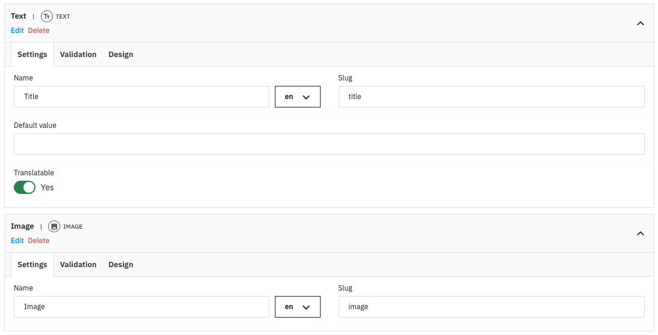This screenshot has height=335, width=658.
Task: Click the Text field type icon
Action: (47, 16)
